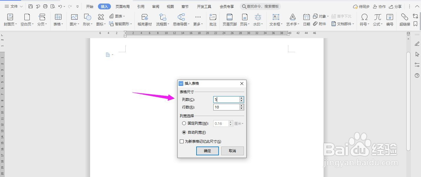Screen dimensions: 421x177
Task: Click the comment (批注) icon
Action: pos(213,17)
